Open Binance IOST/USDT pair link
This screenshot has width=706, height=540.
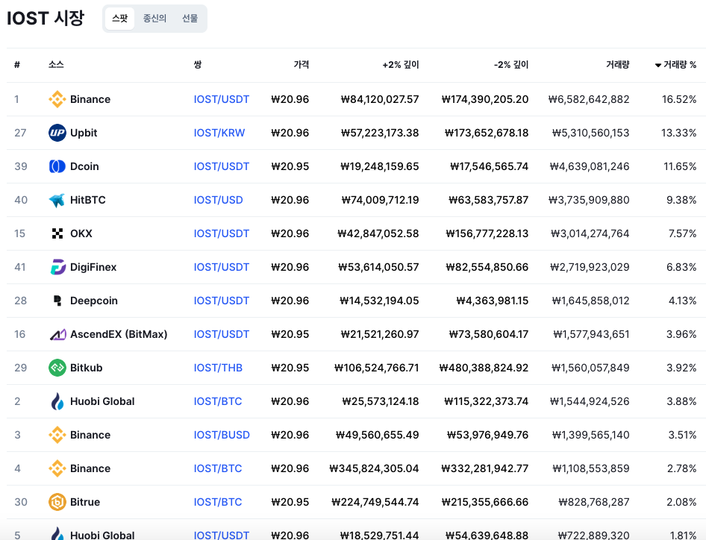pyautogui.click(x=222, y=99)
